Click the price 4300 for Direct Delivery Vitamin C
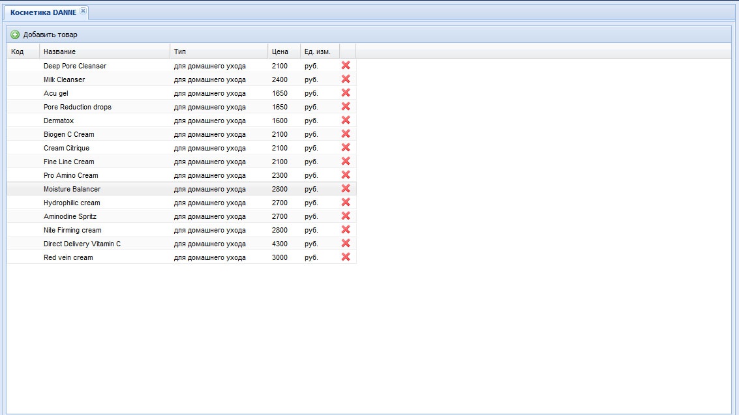The width and height of the screenshot is (739, 415). pos(279,243)
